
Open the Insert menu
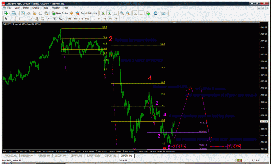pyautogui.click(x=26, y=8)
